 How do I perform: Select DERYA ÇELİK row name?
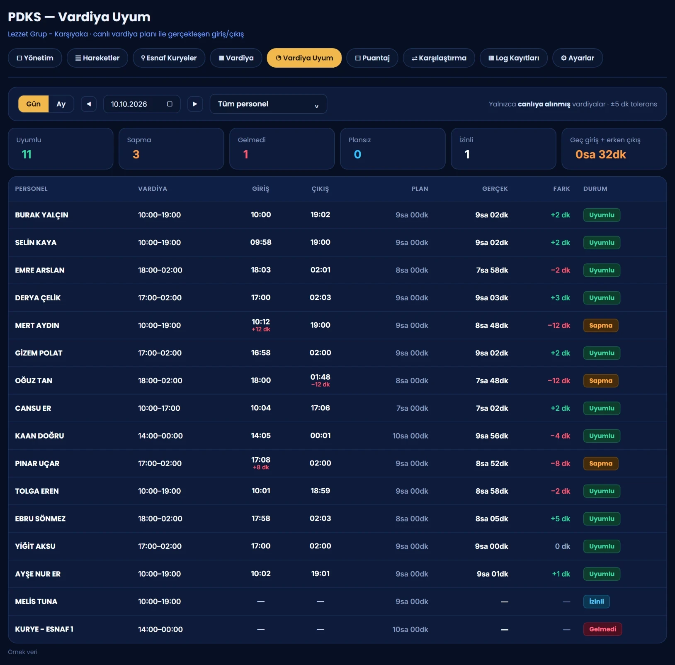click(x=38, y=298)
